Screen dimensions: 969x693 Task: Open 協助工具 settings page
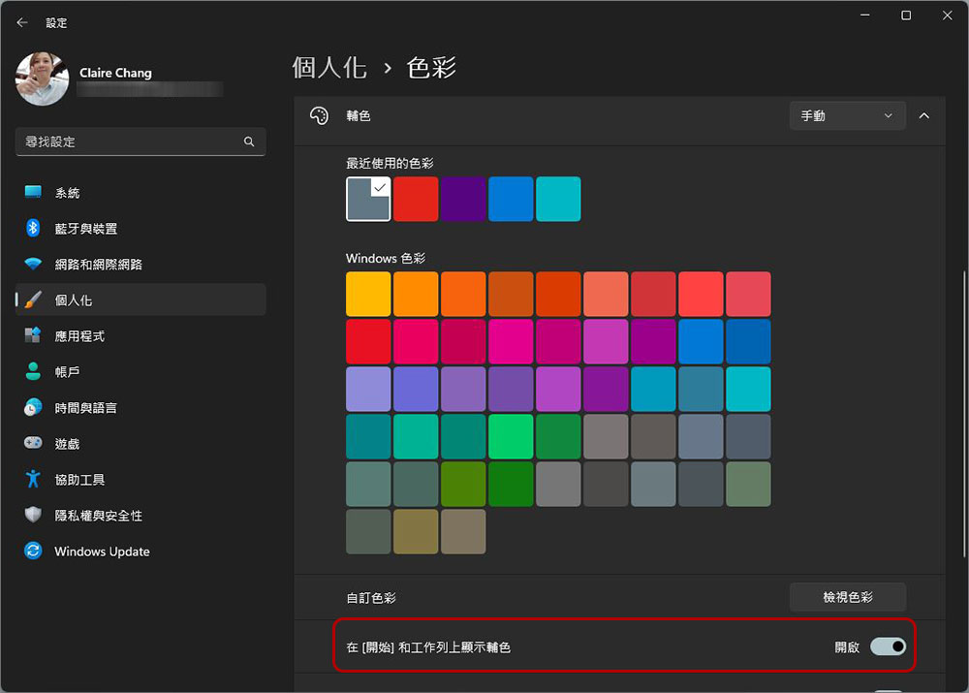141,479
